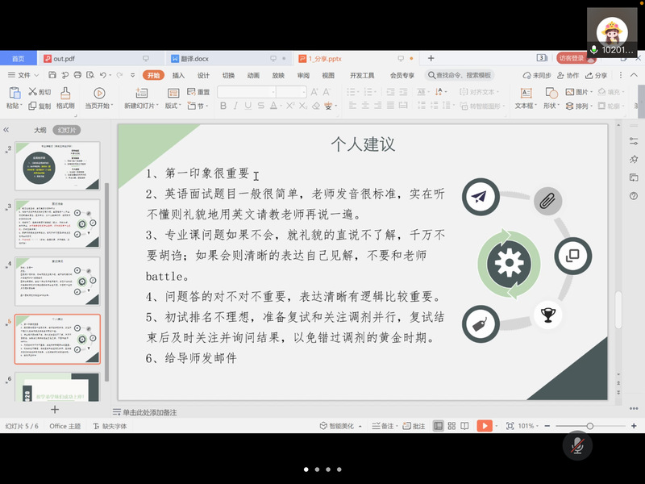Image resolution: width=645 pixels, height=484 pixels.
Task: Open the Insert (插入) ribbon tab
Action: tap(178, 75)
